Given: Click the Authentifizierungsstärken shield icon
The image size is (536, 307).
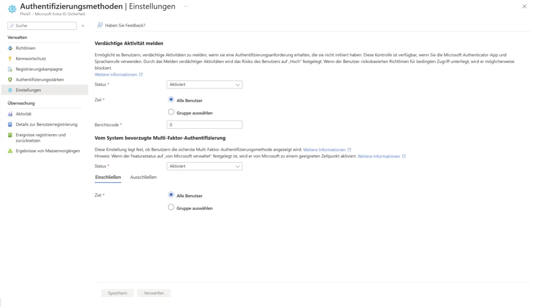Looking at the screenshot, I should tap(10, 79).
